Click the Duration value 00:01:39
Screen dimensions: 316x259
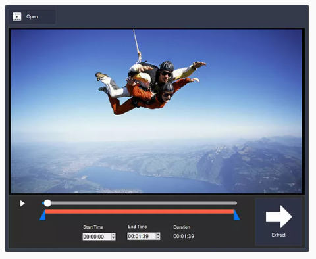(184, 236)
